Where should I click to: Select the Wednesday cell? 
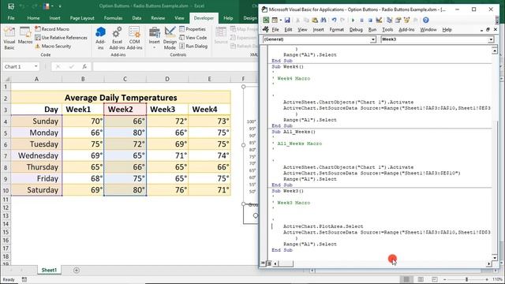pos(37,155)
